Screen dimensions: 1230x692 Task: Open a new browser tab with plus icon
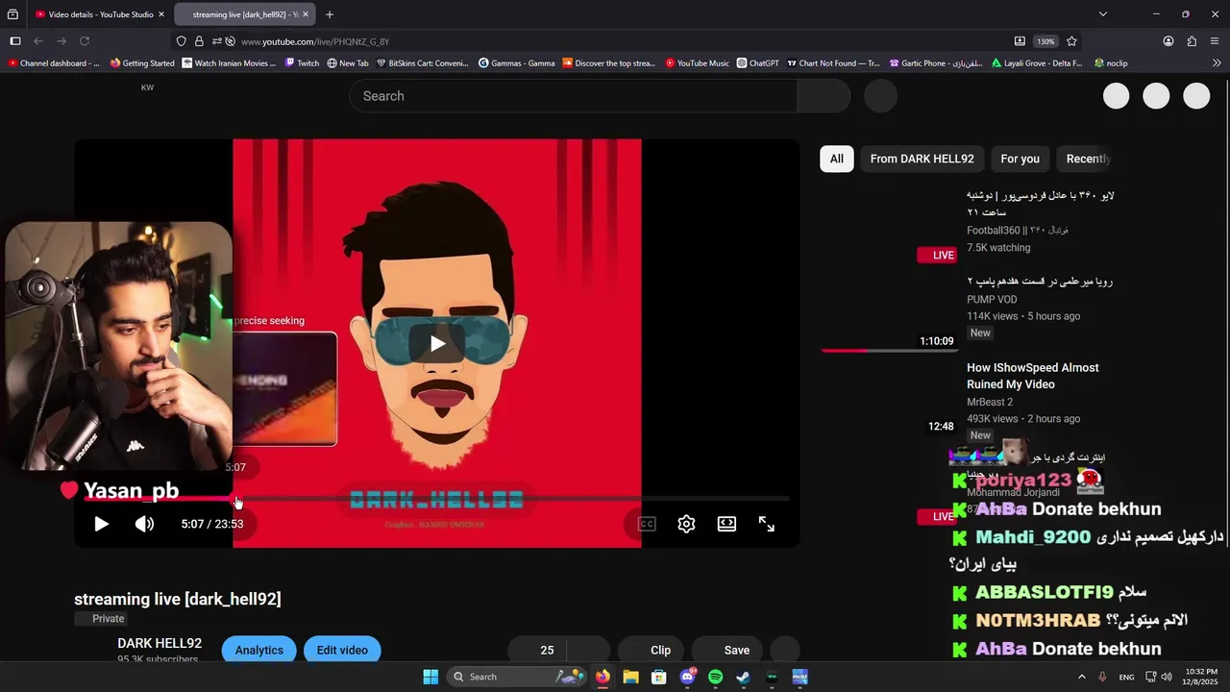[x=330, y=14]
